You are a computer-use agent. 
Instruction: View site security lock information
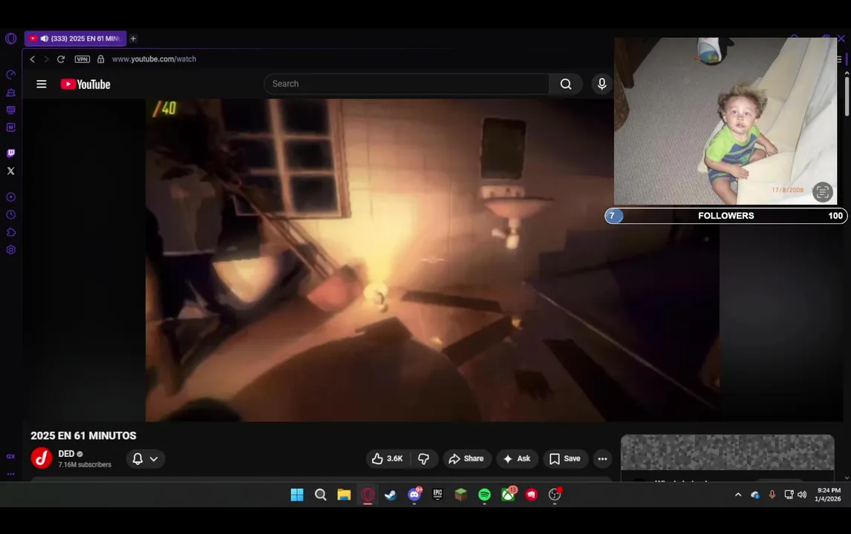point(100,59)
